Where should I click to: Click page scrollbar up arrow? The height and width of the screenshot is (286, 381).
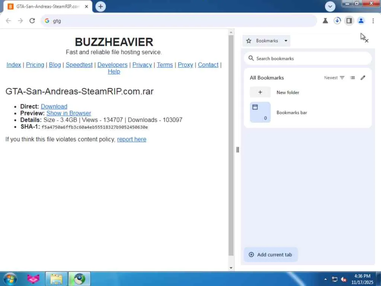click(231, 32)
